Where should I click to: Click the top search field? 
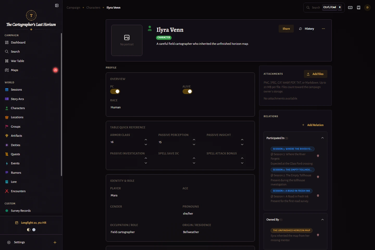(x=324, y=8)
